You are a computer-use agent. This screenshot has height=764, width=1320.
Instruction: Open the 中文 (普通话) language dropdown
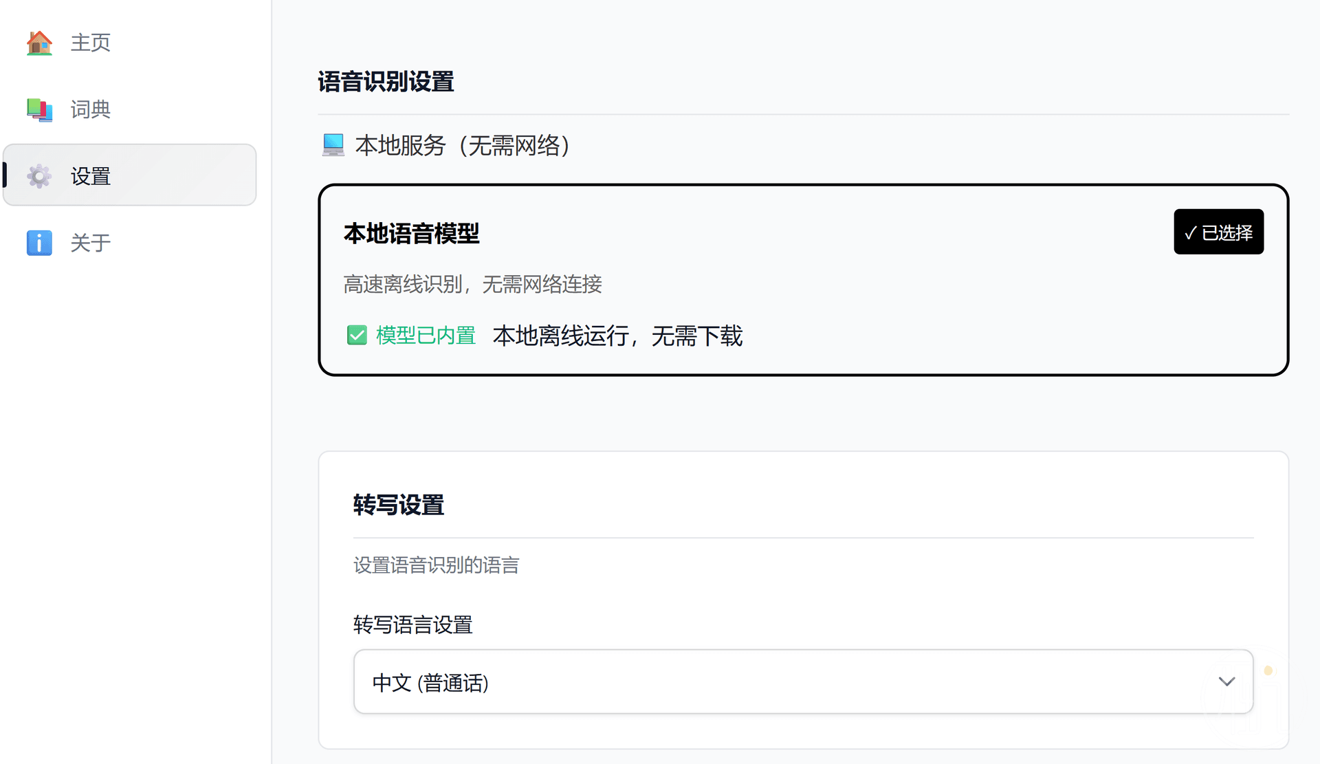(x=802, y=681)
